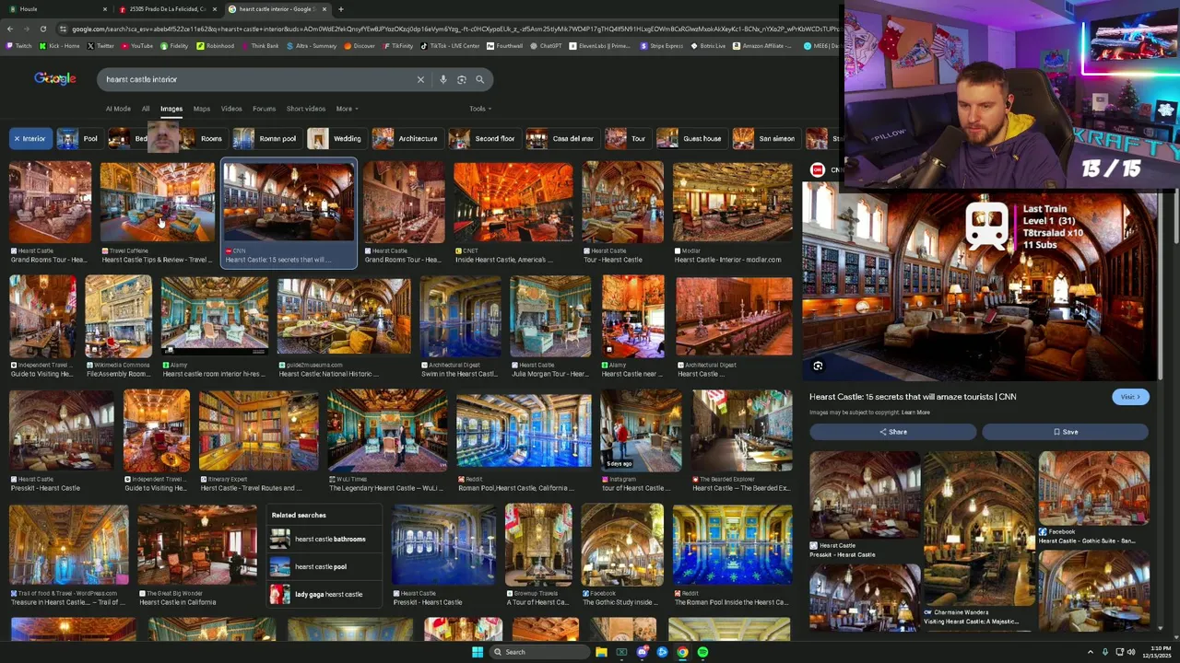Open the Robinhood bookmark
The width and height of the screenshot is (1180, 663).
click(215, 45)
